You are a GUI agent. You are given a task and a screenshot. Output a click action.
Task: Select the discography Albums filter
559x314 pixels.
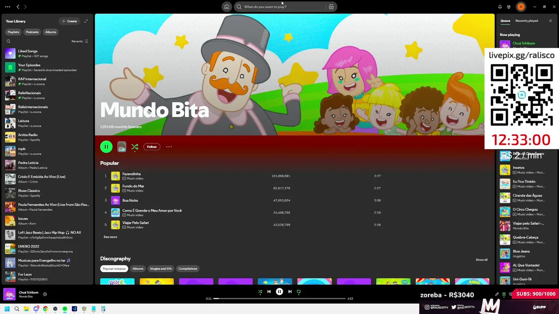pos(138,269)
